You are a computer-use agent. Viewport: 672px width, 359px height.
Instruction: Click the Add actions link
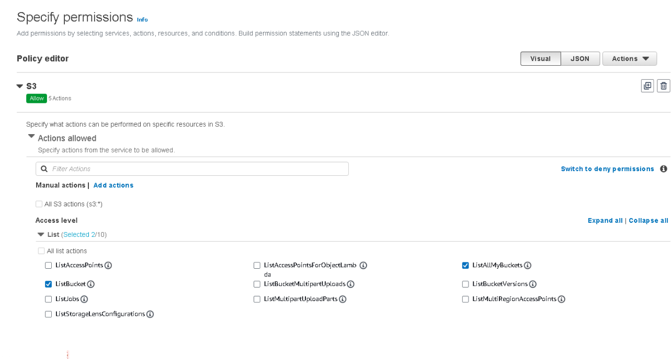(x=113, y=185)
